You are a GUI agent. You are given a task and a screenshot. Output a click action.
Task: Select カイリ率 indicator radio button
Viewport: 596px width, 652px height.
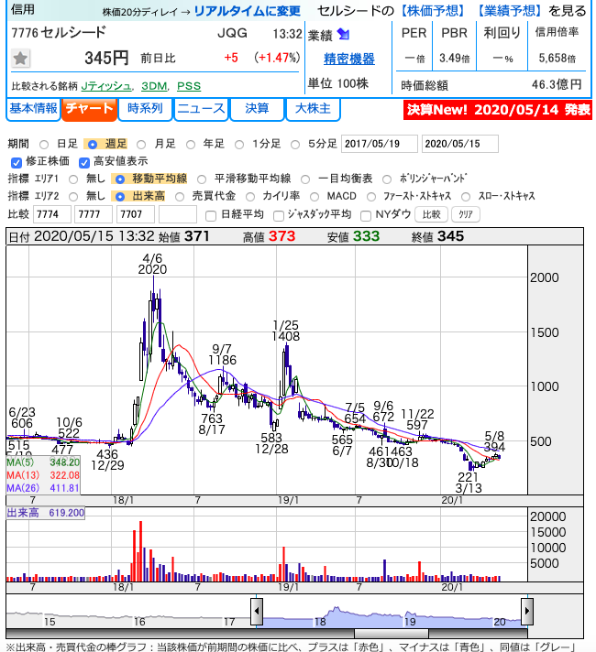pyautogui.click(x=250, y=197)
